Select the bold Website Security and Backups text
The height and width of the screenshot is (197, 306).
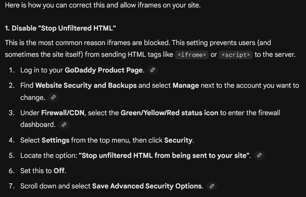tap(86, 85)
